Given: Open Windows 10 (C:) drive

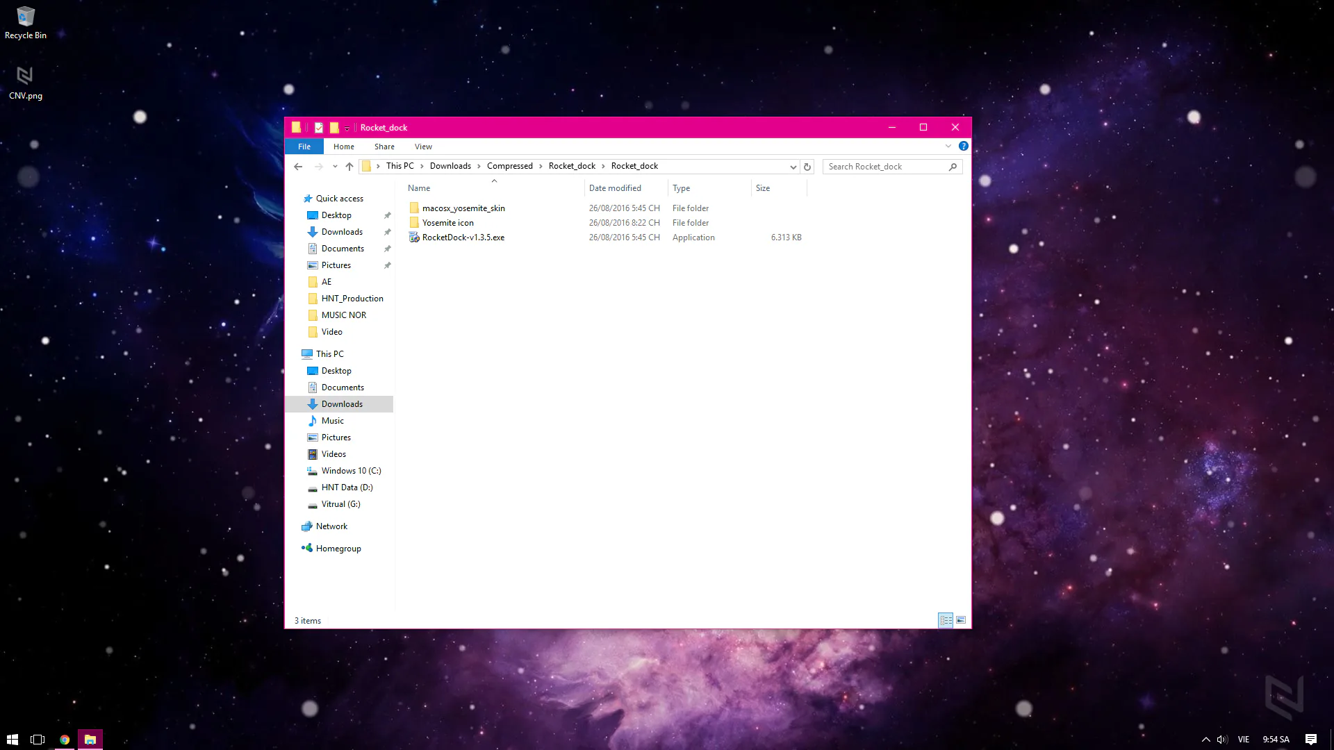Looking at the screenshot, I should tap(351, 471).
